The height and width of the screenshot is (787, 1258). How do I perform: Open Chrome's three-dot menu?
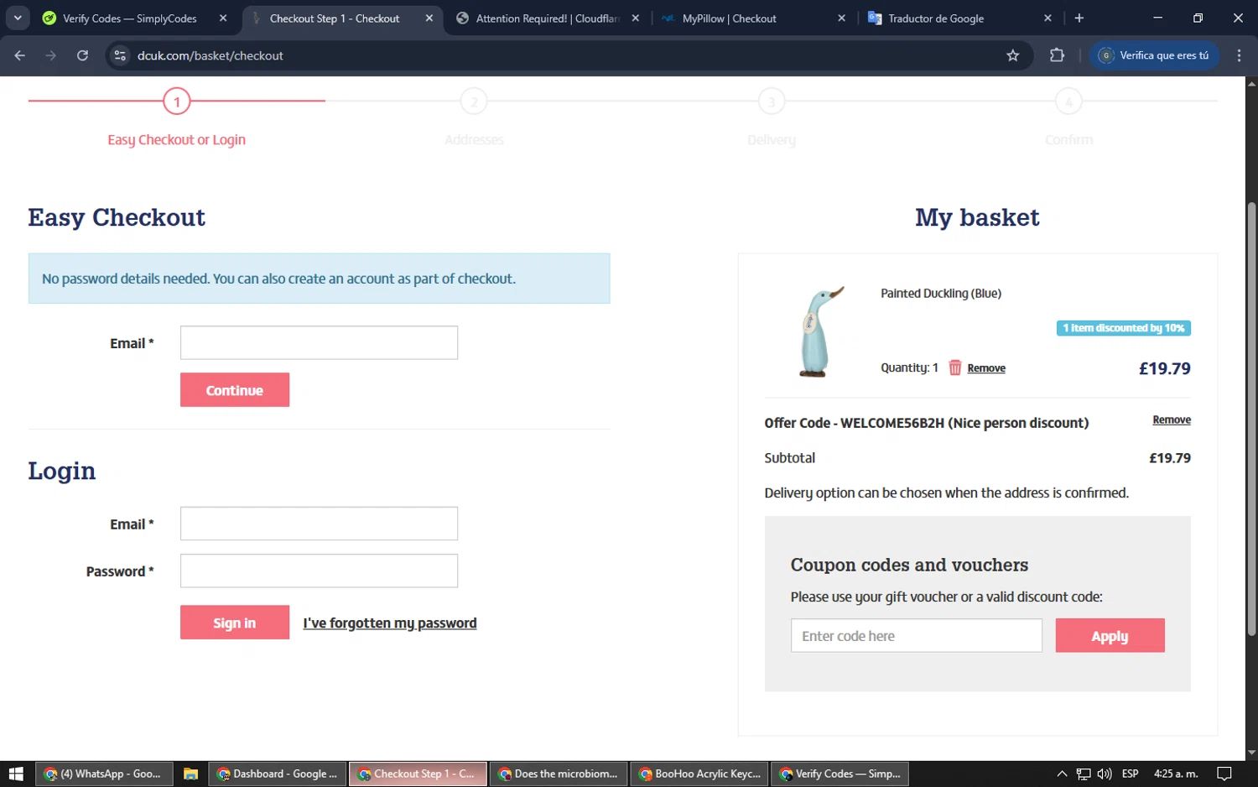pos(1239,55)
